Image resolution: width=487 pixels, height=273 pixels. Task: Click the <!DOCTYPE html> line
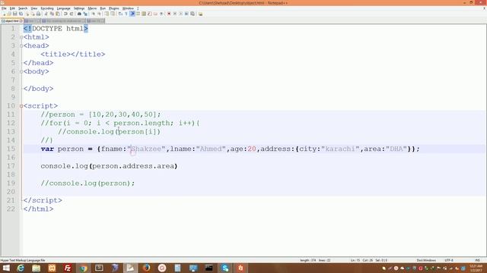tap(56, 29)
